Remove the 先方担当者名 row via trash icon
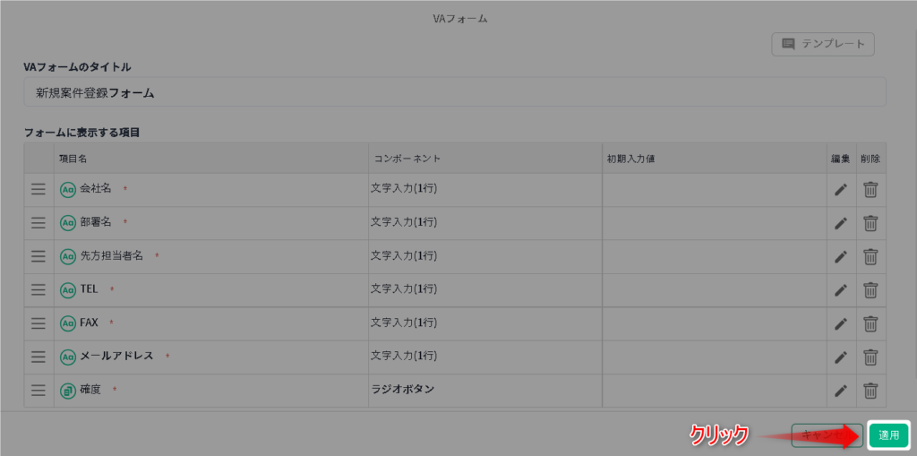The image size is (917, 456). pyautogui.click(x=870, y=256)
